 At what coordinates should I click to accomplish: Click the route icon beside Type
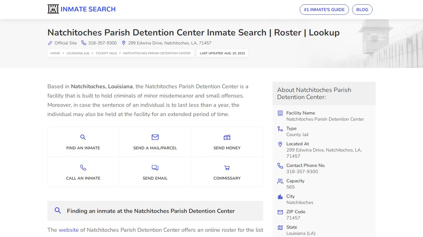pyautogui.click(x=280, y=129)
